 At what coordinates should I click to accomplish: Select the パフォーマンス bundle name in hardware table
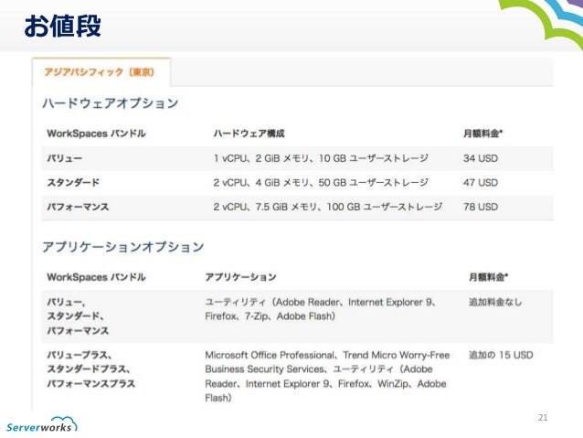click(78, 207)
